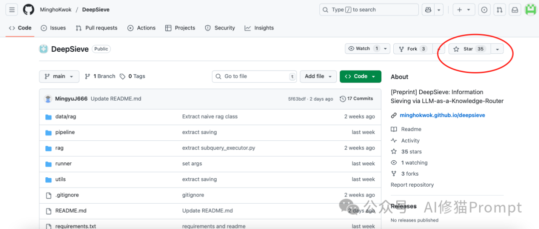Image resolution: width=539 pixels, height=229 pixels.
Task: Open the .gitignore file
Action: pos(67,195)
